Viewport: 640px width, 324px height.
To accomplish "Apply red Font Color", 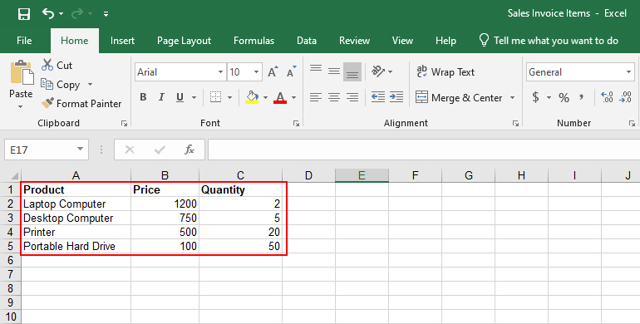I will coord(280,97).
